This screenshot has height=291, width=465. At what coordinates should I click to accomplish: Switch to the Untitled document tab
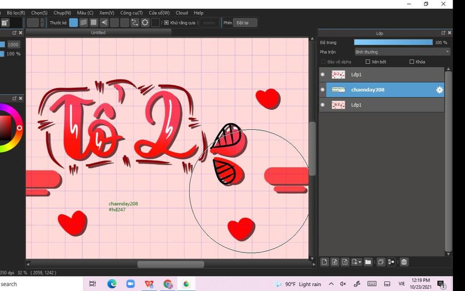point(98,33)
